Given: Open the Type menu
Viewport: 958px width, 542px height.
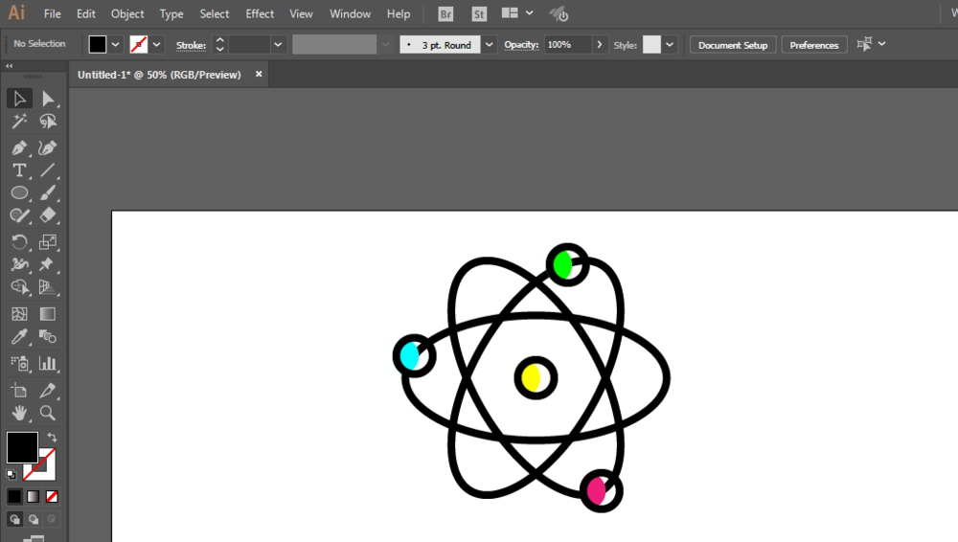Looking at the screenshot, I should (x=171, y=14).
